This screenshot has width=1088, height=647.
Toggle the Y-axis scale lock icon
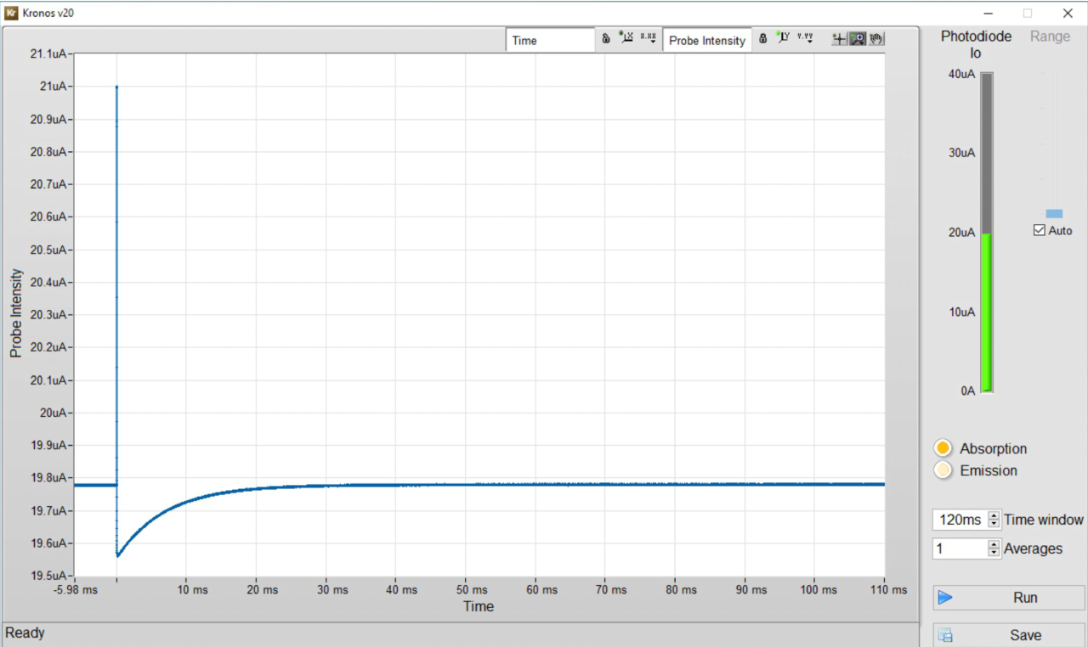[x=763, y=39]
